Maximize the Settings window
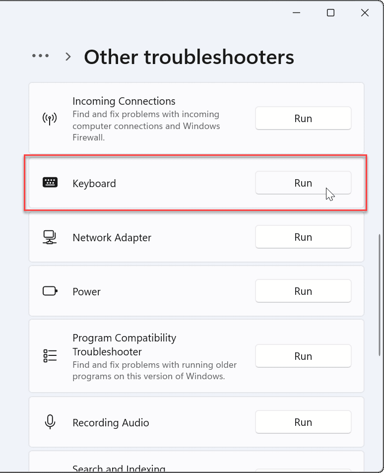 click(x=330, y=13)
